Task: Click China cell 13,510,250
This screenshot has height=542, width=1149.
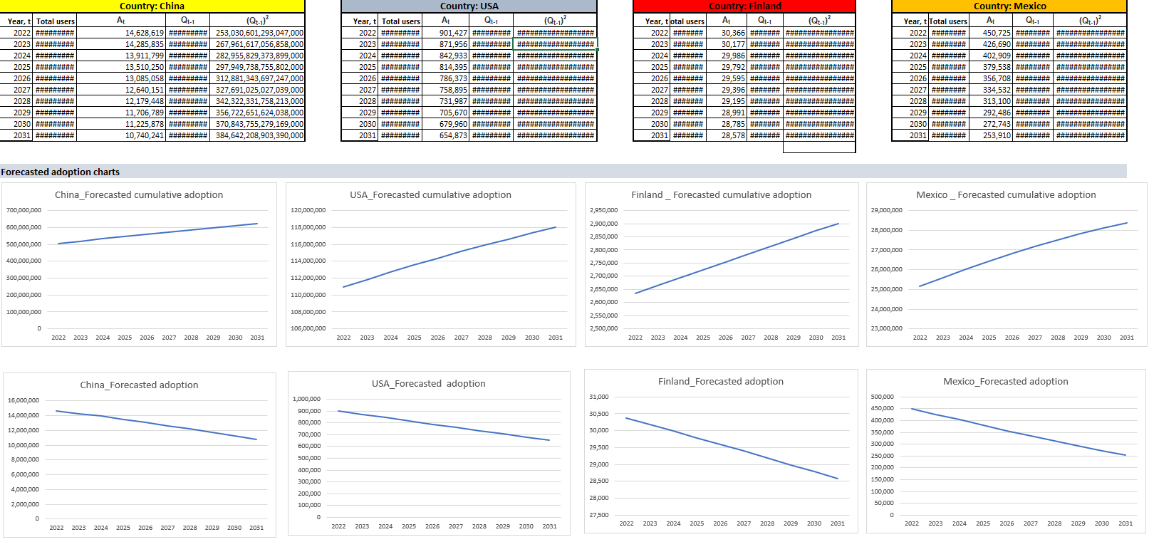Action: [x=121, y=67]
